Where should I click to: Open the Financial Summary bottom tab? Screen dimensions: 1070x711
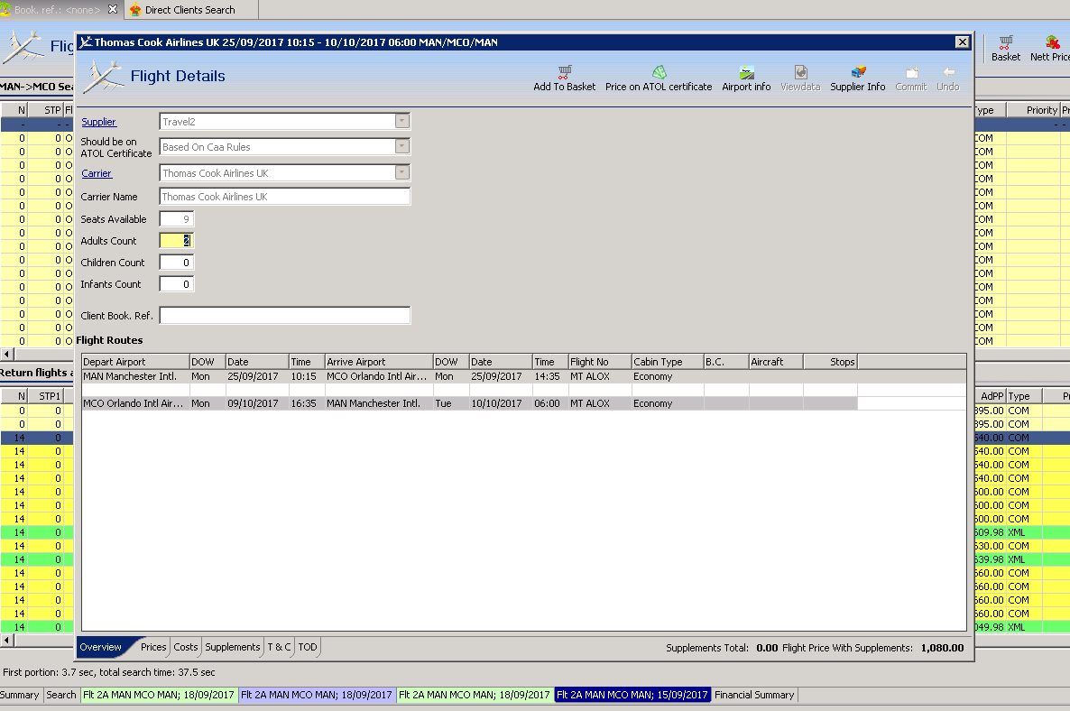tap(754, 695)
